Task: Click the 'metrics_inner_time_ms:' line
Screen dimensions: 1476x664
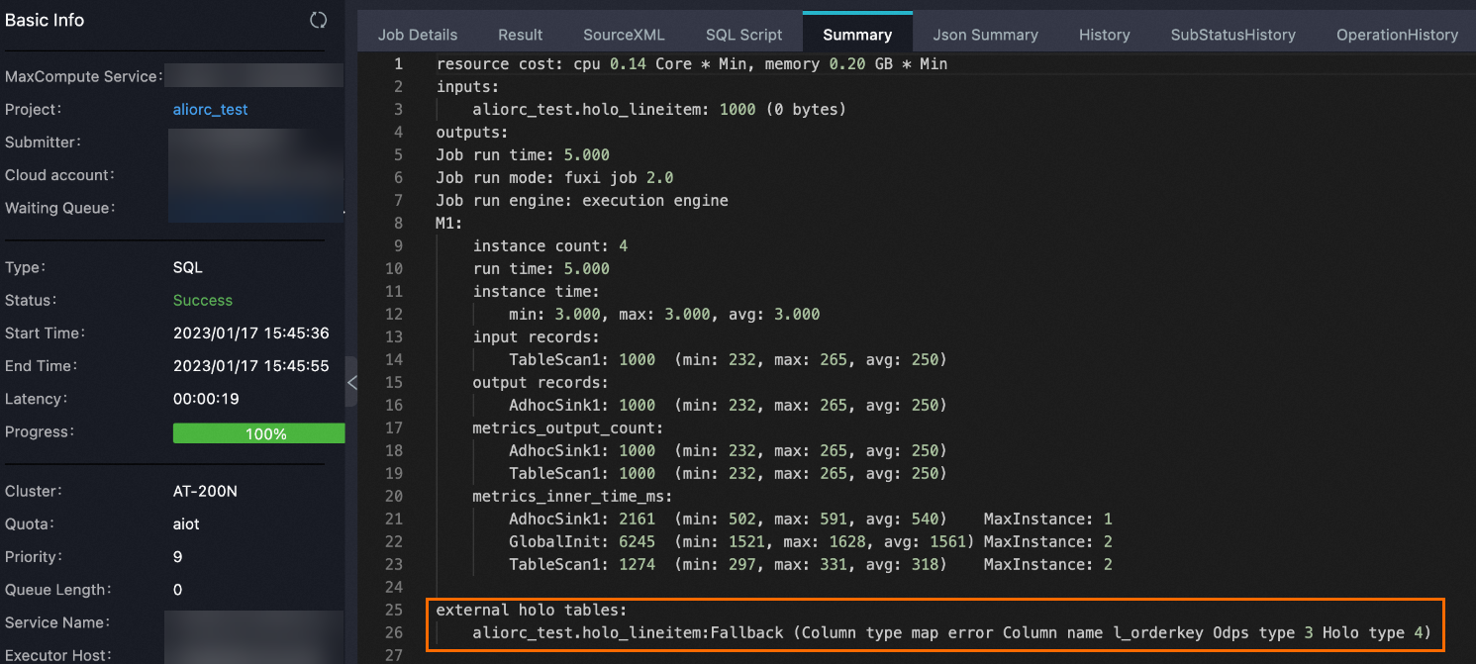Action: pos(572,497)
